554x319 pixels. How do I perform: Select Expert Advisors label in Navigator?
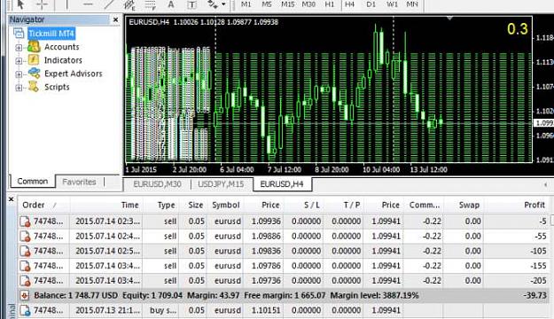[x=74, y=74]
